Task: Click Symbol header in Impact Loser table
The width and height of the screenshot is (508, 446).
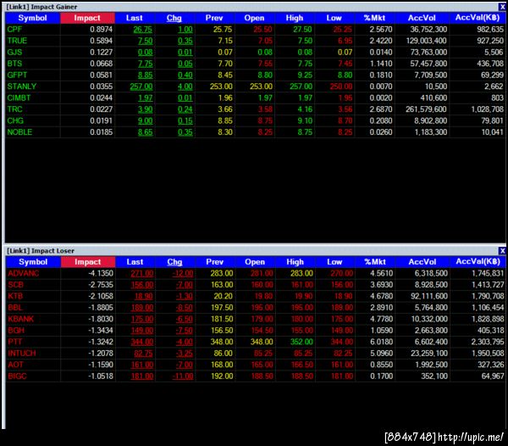Action: [x=33, y=262]
